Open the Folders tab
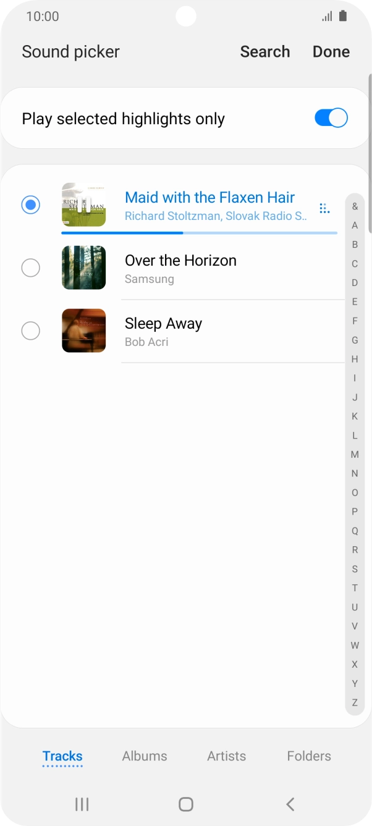Image resolution: width=372 pixels, height=826 pixels. pyautogui.click(x=309, y=756)
